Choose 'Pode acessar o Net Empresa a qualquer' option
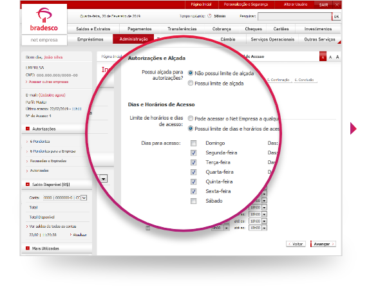Image resolution: width=369 pixels, height=294 pixels. [191, 118]
